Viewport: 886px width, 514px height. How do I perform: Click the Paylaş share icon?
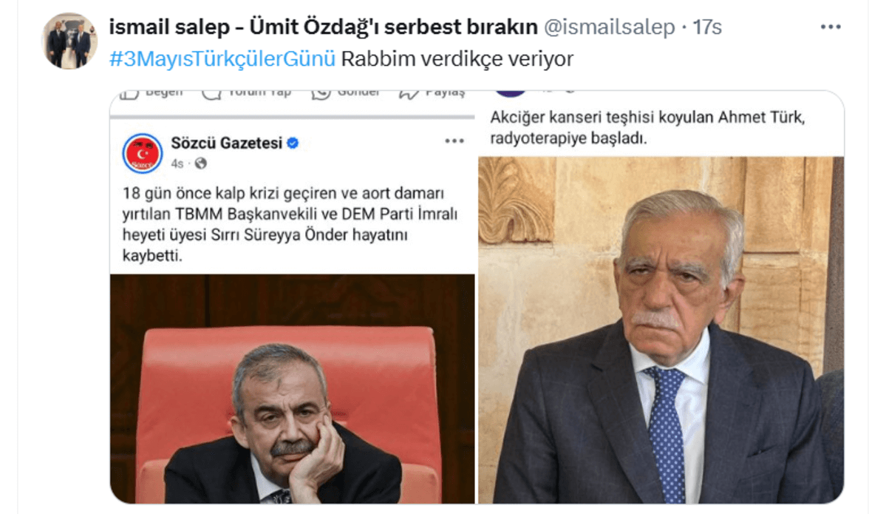[x=409, y=94]
